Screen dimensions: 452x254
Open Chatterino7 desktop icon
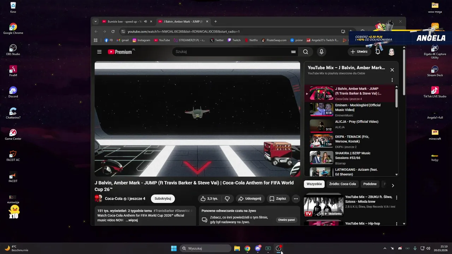[13, 113]
